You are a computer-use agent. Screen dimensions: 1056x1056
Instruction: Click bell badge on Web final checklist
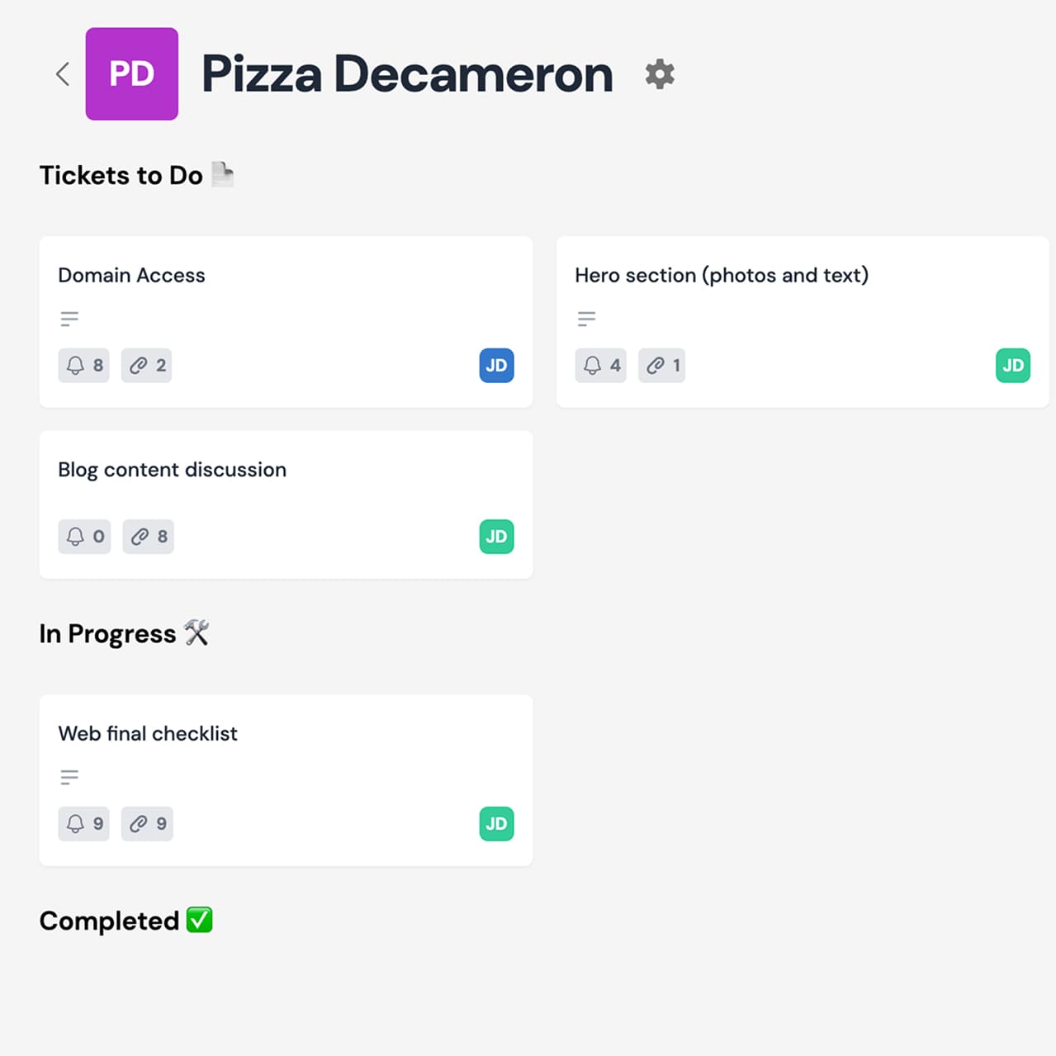click(x=83, y=823)
